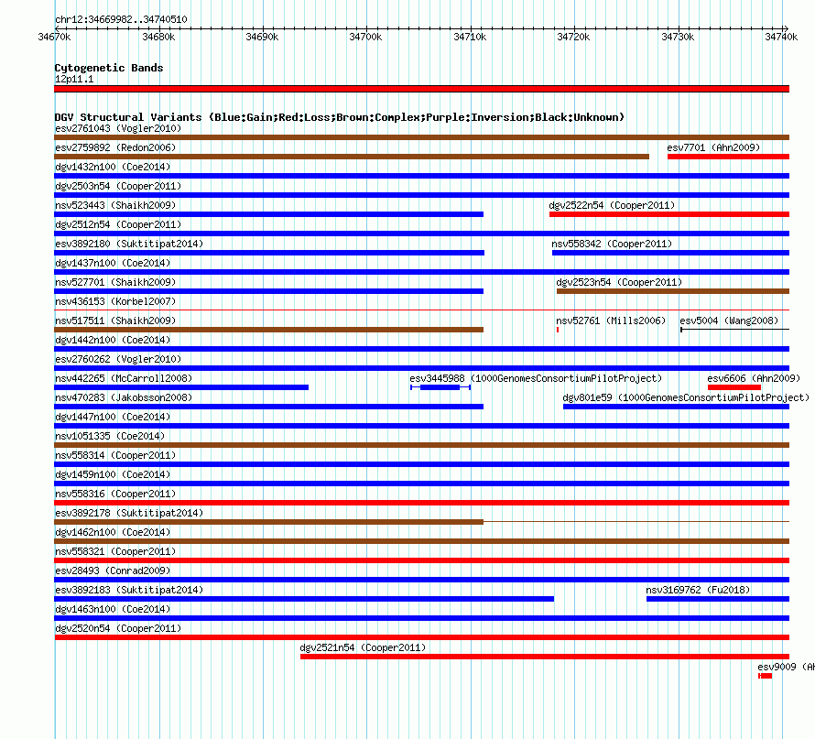
Task: Open the dgv1437n100 (Coe2014) label
Action: click(113, 263)
